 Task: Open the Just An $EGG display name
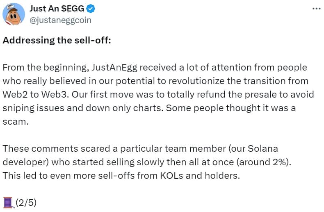click(56, 9)
